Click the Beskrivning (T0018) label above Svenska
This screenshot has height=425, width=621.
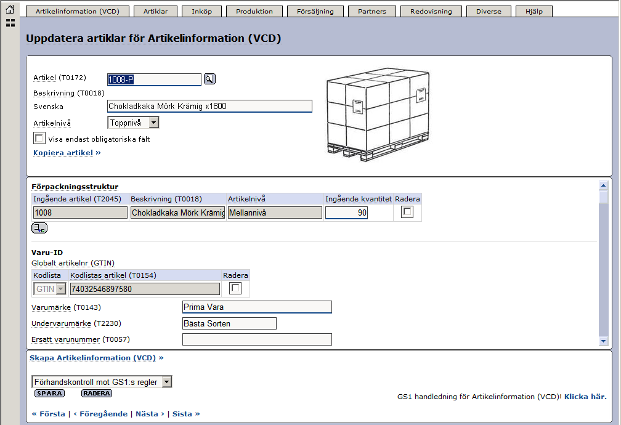pyautogui.click(x=69, y=93)
